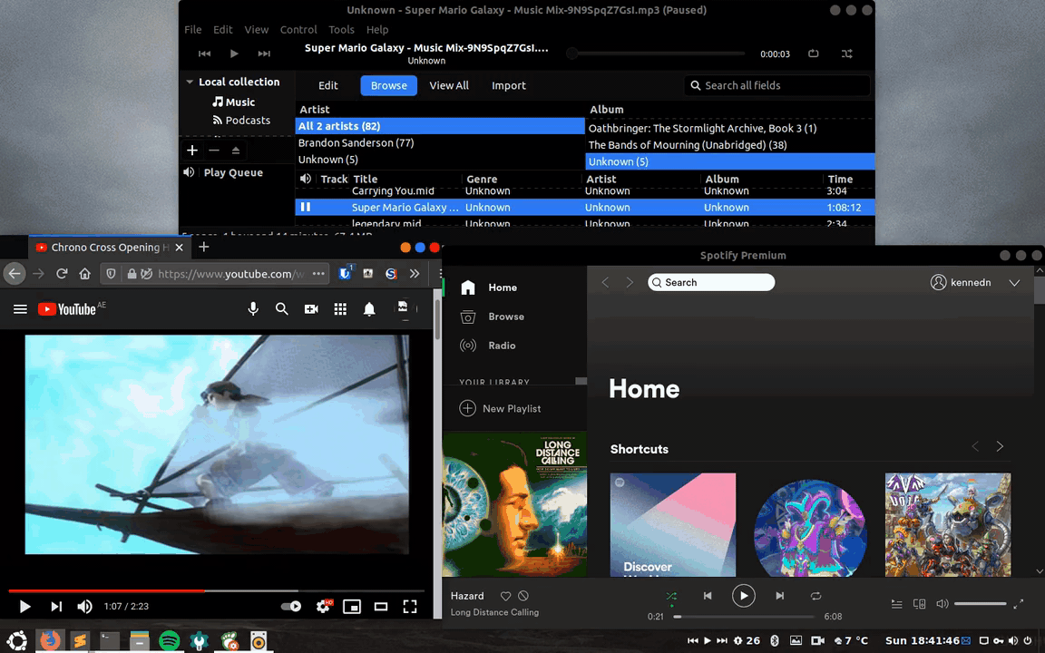This screenshot has width=1045, height=653.
Task: Open tracking protection shield in address bar
Action: coord(112,273)
